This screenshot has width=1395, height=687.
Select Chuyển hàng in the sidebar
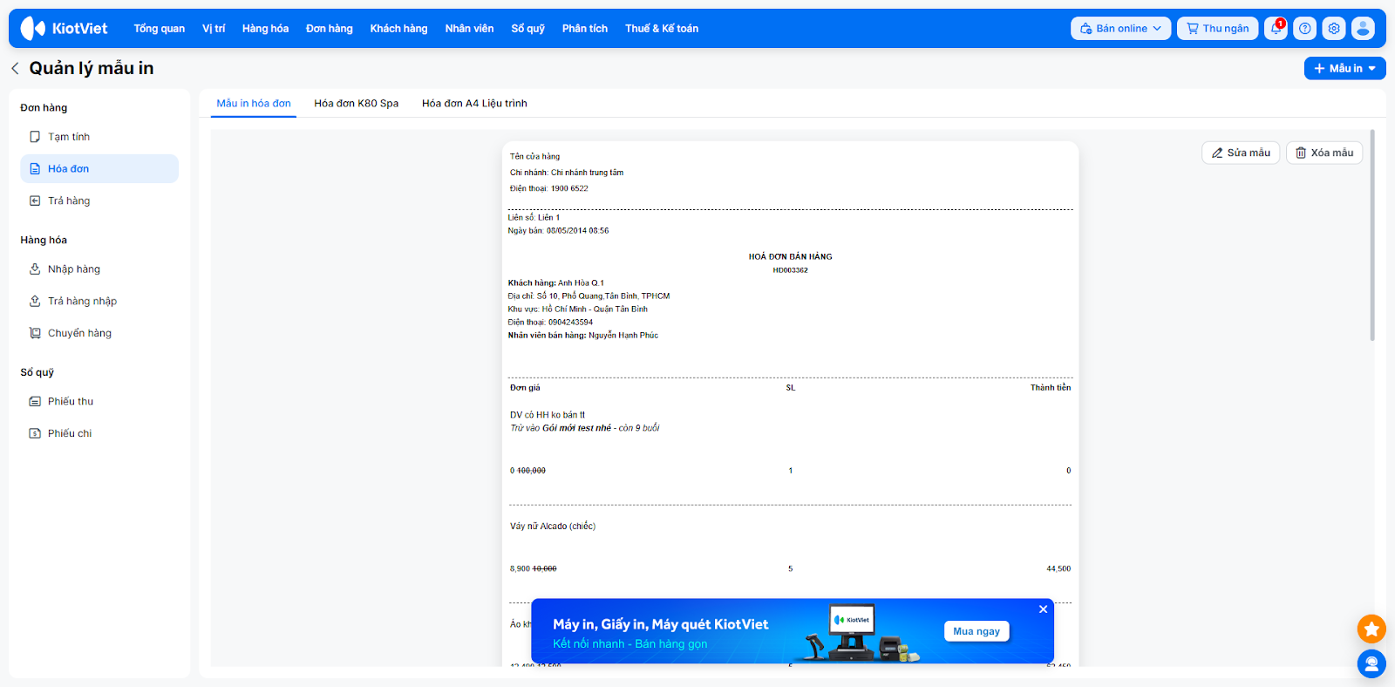point(99,333)
